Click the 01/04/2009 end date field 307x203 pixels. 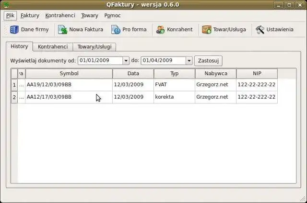(163, 61)
